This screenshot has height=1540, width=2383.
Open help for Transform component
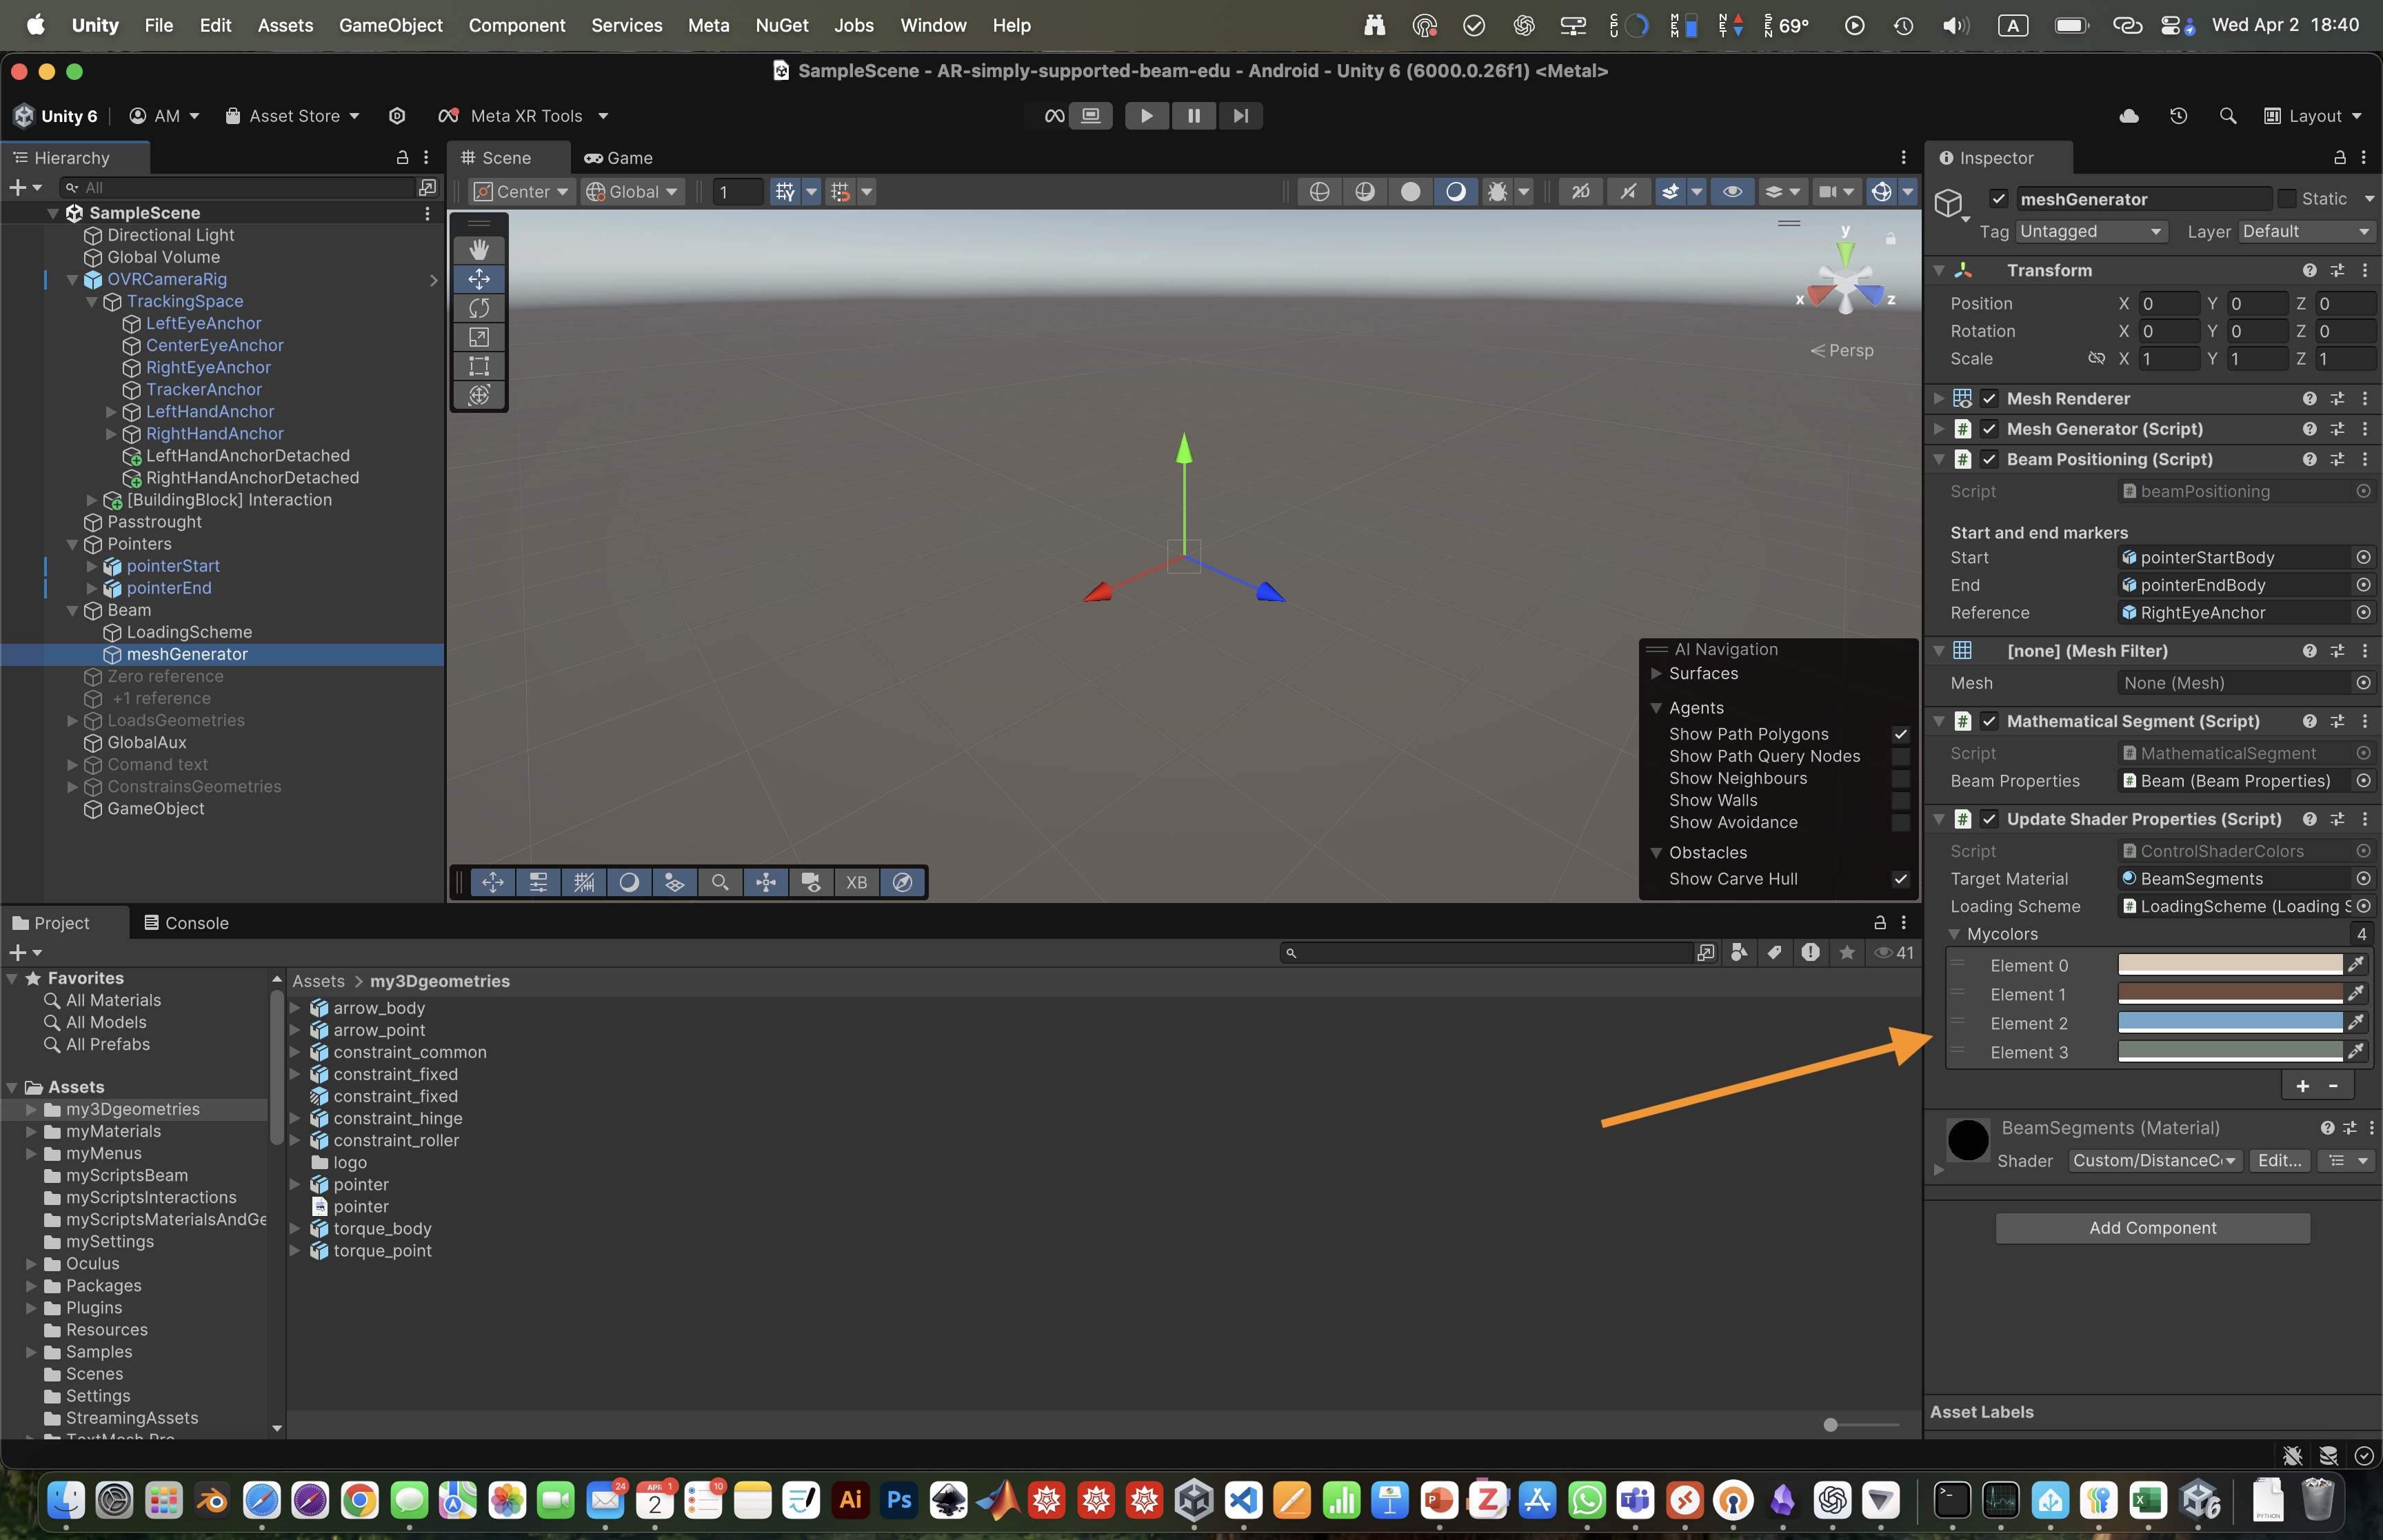pyautogui.click(x=2309, y=270)
